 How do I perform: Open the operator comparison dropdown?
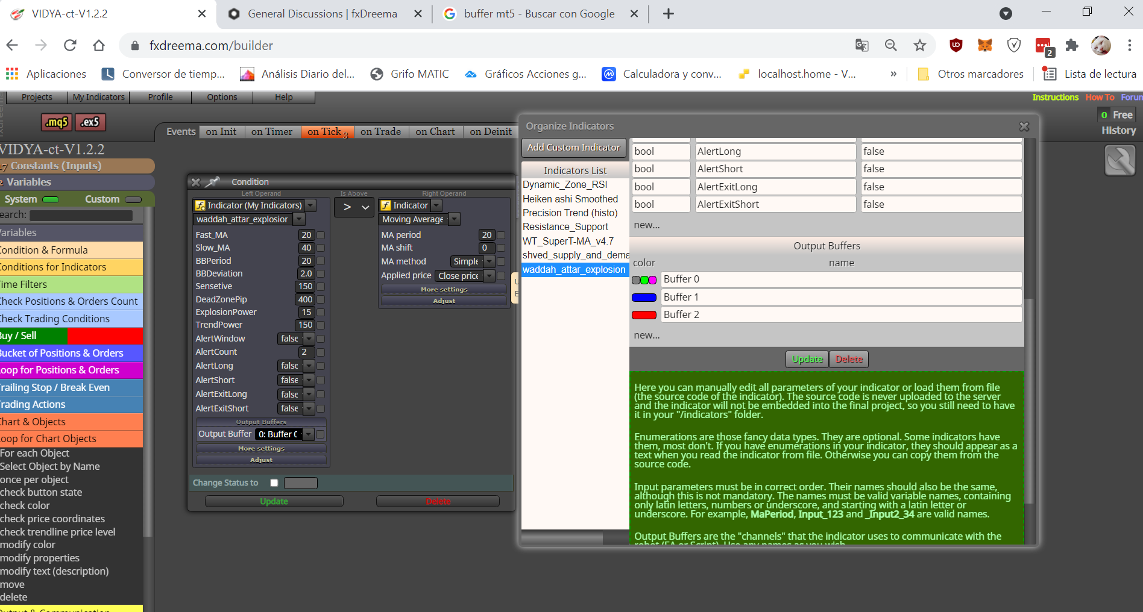click(x=354, y=207)
